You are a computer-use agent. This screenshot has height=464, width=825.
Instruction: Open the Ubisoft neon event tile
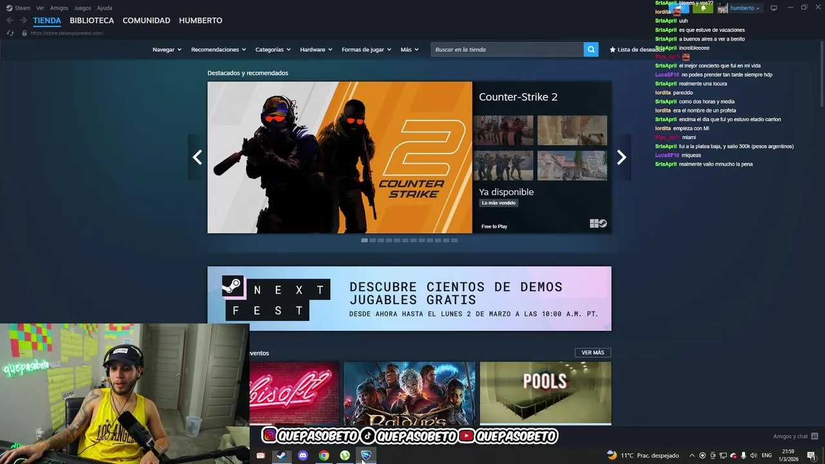pos(294,393)
